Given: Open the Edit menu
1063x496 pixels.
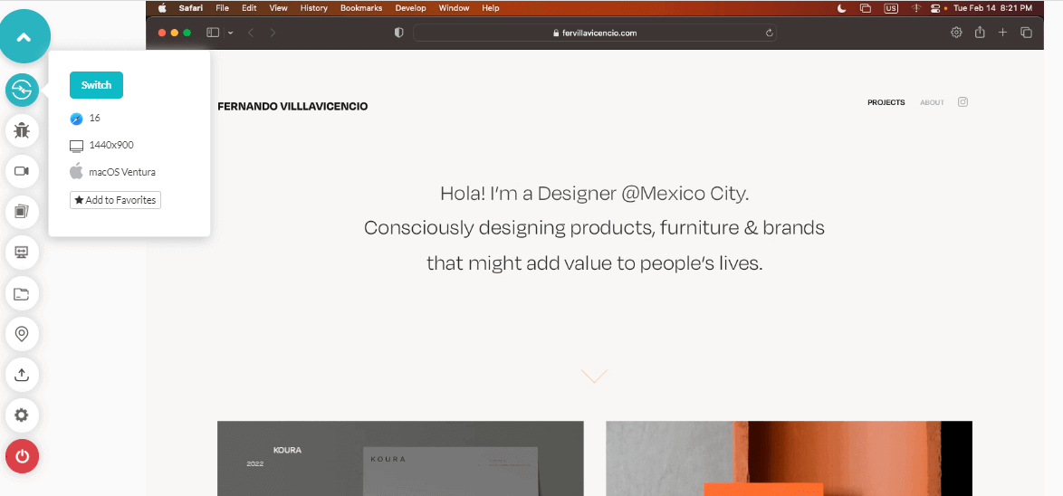Looking at the screenshot, I should [249, 8].
